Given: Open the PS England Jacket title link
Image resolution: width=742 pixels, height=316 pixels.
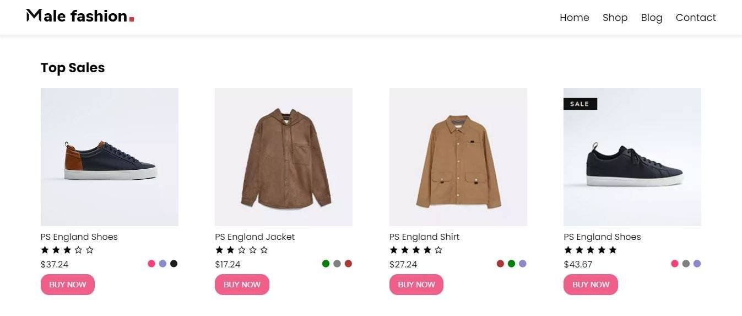Looking at the screenshot, I should point(255,237).
